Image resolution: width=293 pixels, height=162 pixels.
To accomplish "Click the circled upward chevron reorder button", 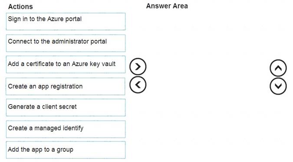I will pos(278,68).
